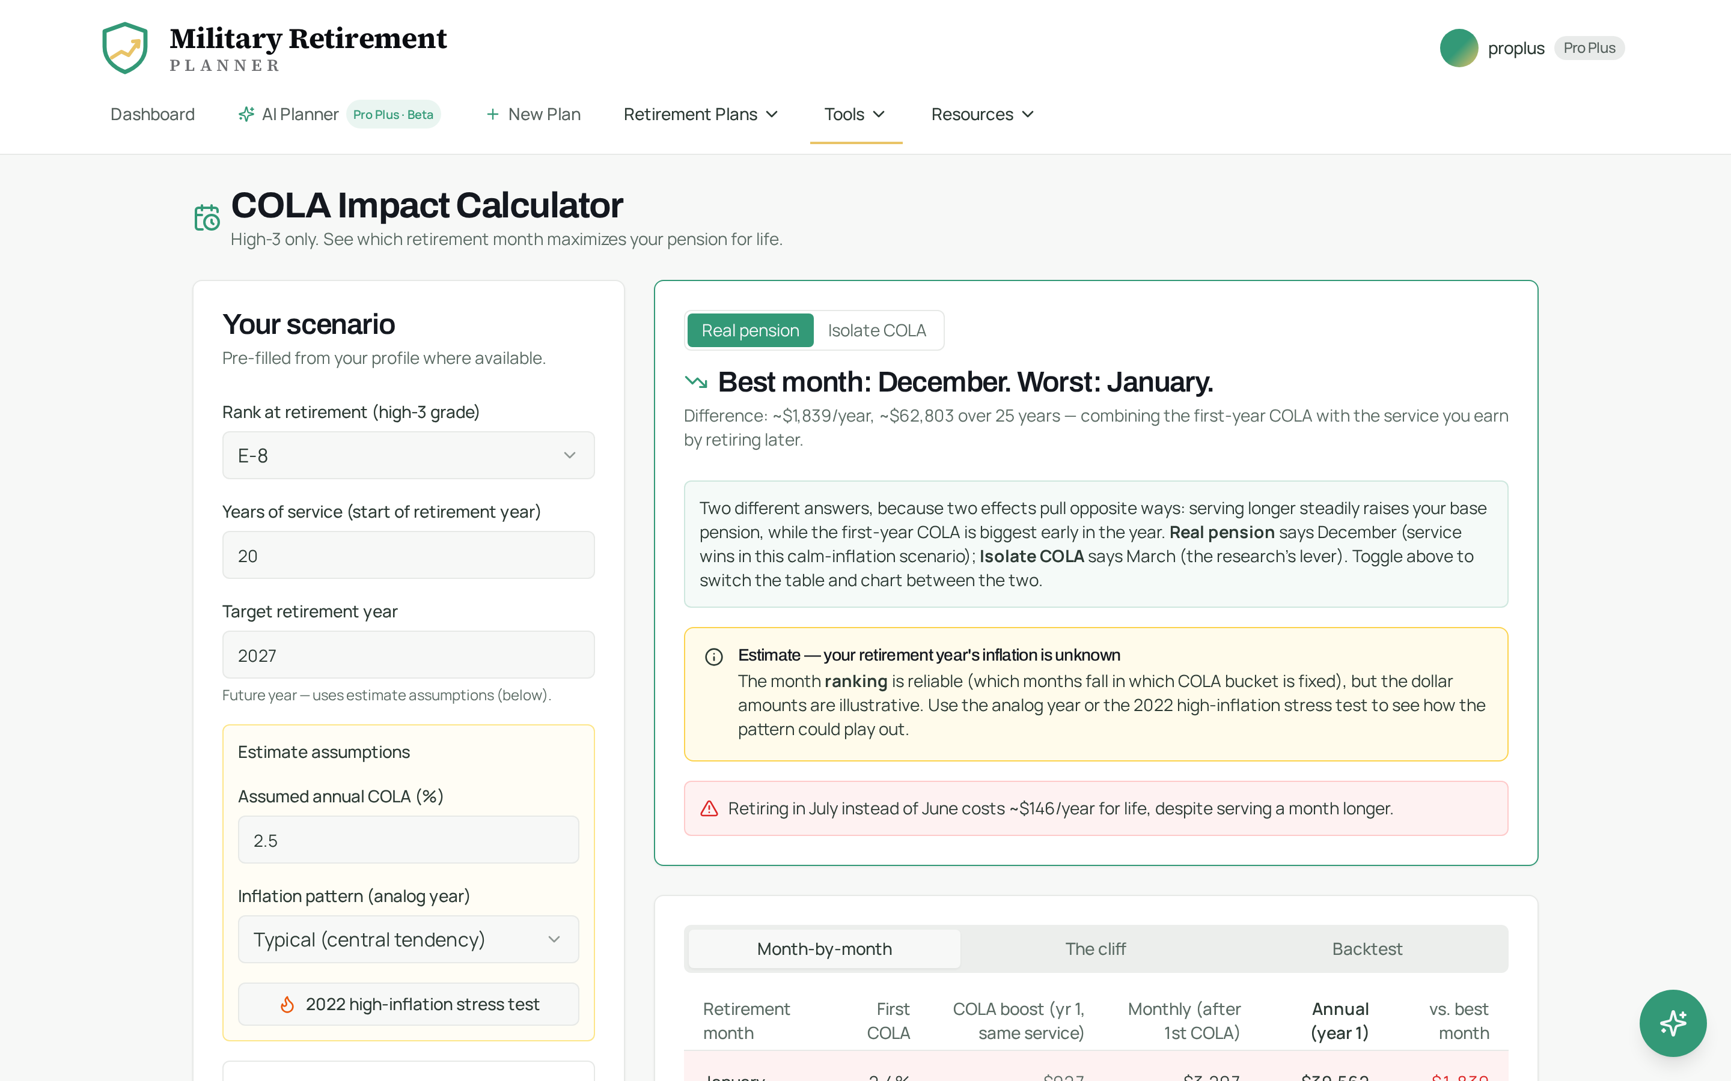The width and height of the screenshot is (1731, 1081).
Task: Select the Month-by-month tab
Action: (824, 949)
